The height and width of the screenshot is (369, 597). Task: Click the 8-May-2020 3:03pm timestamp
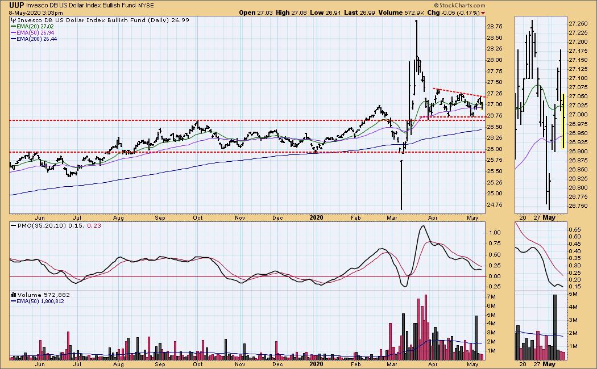(36, 13)
